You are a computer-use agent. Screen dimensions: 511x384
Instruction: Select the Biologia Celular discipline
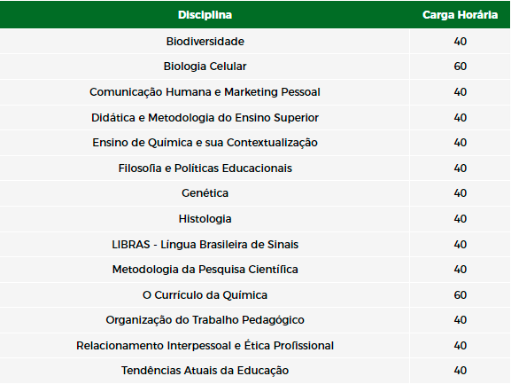pos(205,67)
